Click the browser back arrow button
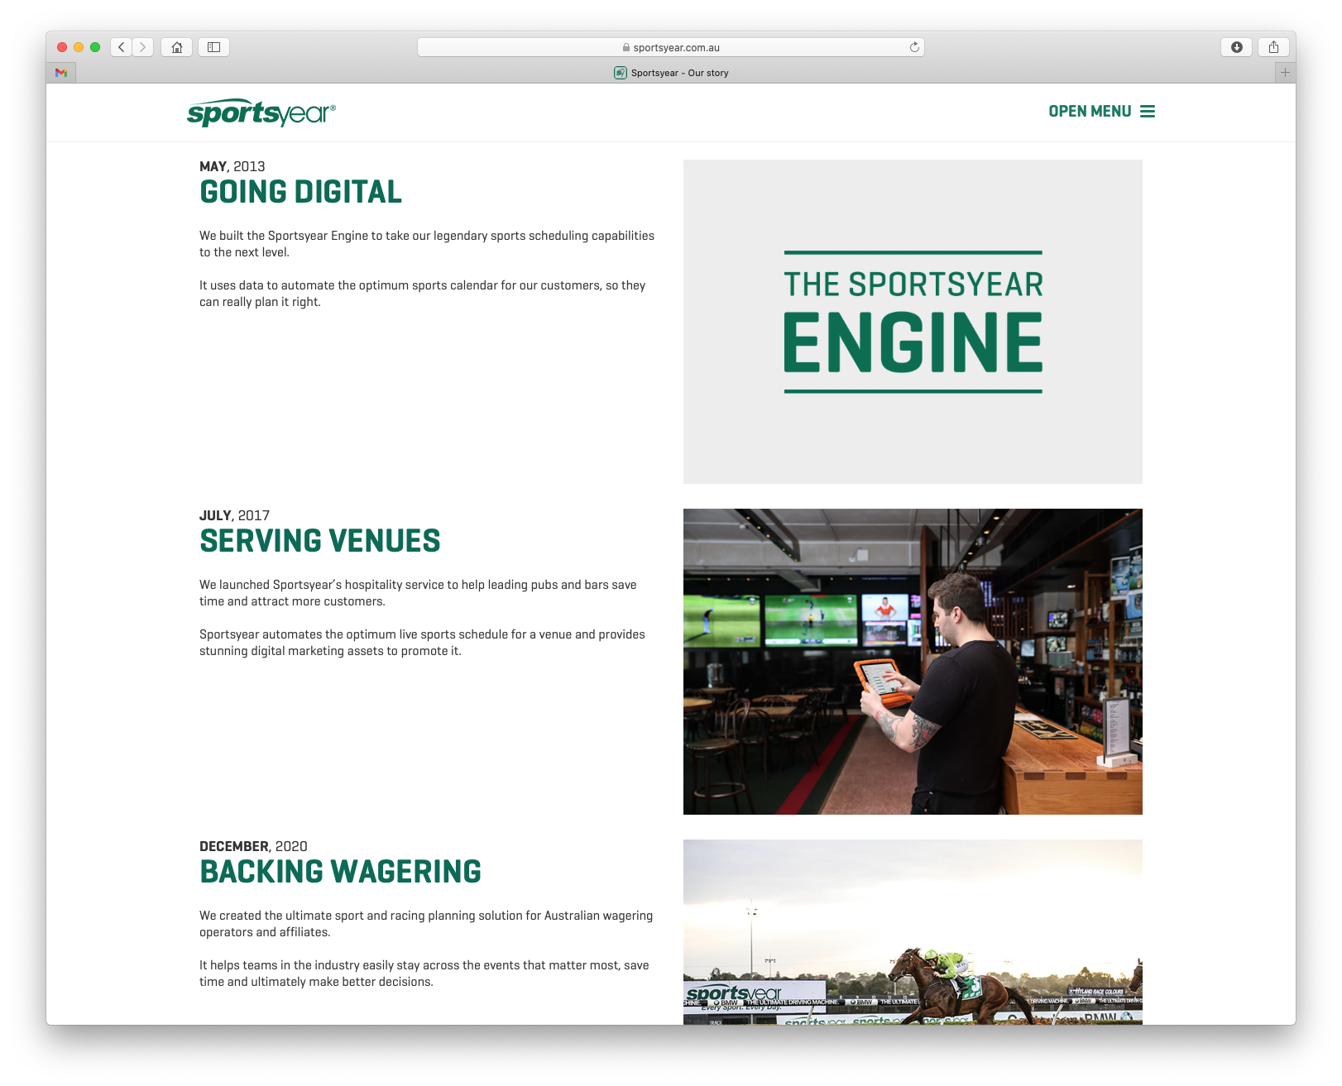1342x1086 pixels. 122,47
